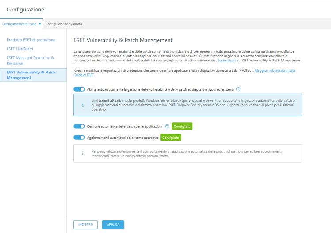Open Maggiori informazioni sulla Guida di ESET link
331x233 pixels.
click(x=275, y=70)
